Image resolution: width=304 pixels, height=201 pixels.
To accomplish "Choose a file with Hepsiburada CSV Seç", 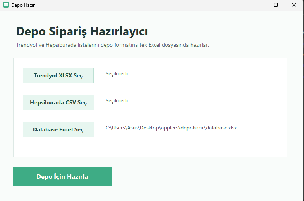I will [x=58, y=102].
